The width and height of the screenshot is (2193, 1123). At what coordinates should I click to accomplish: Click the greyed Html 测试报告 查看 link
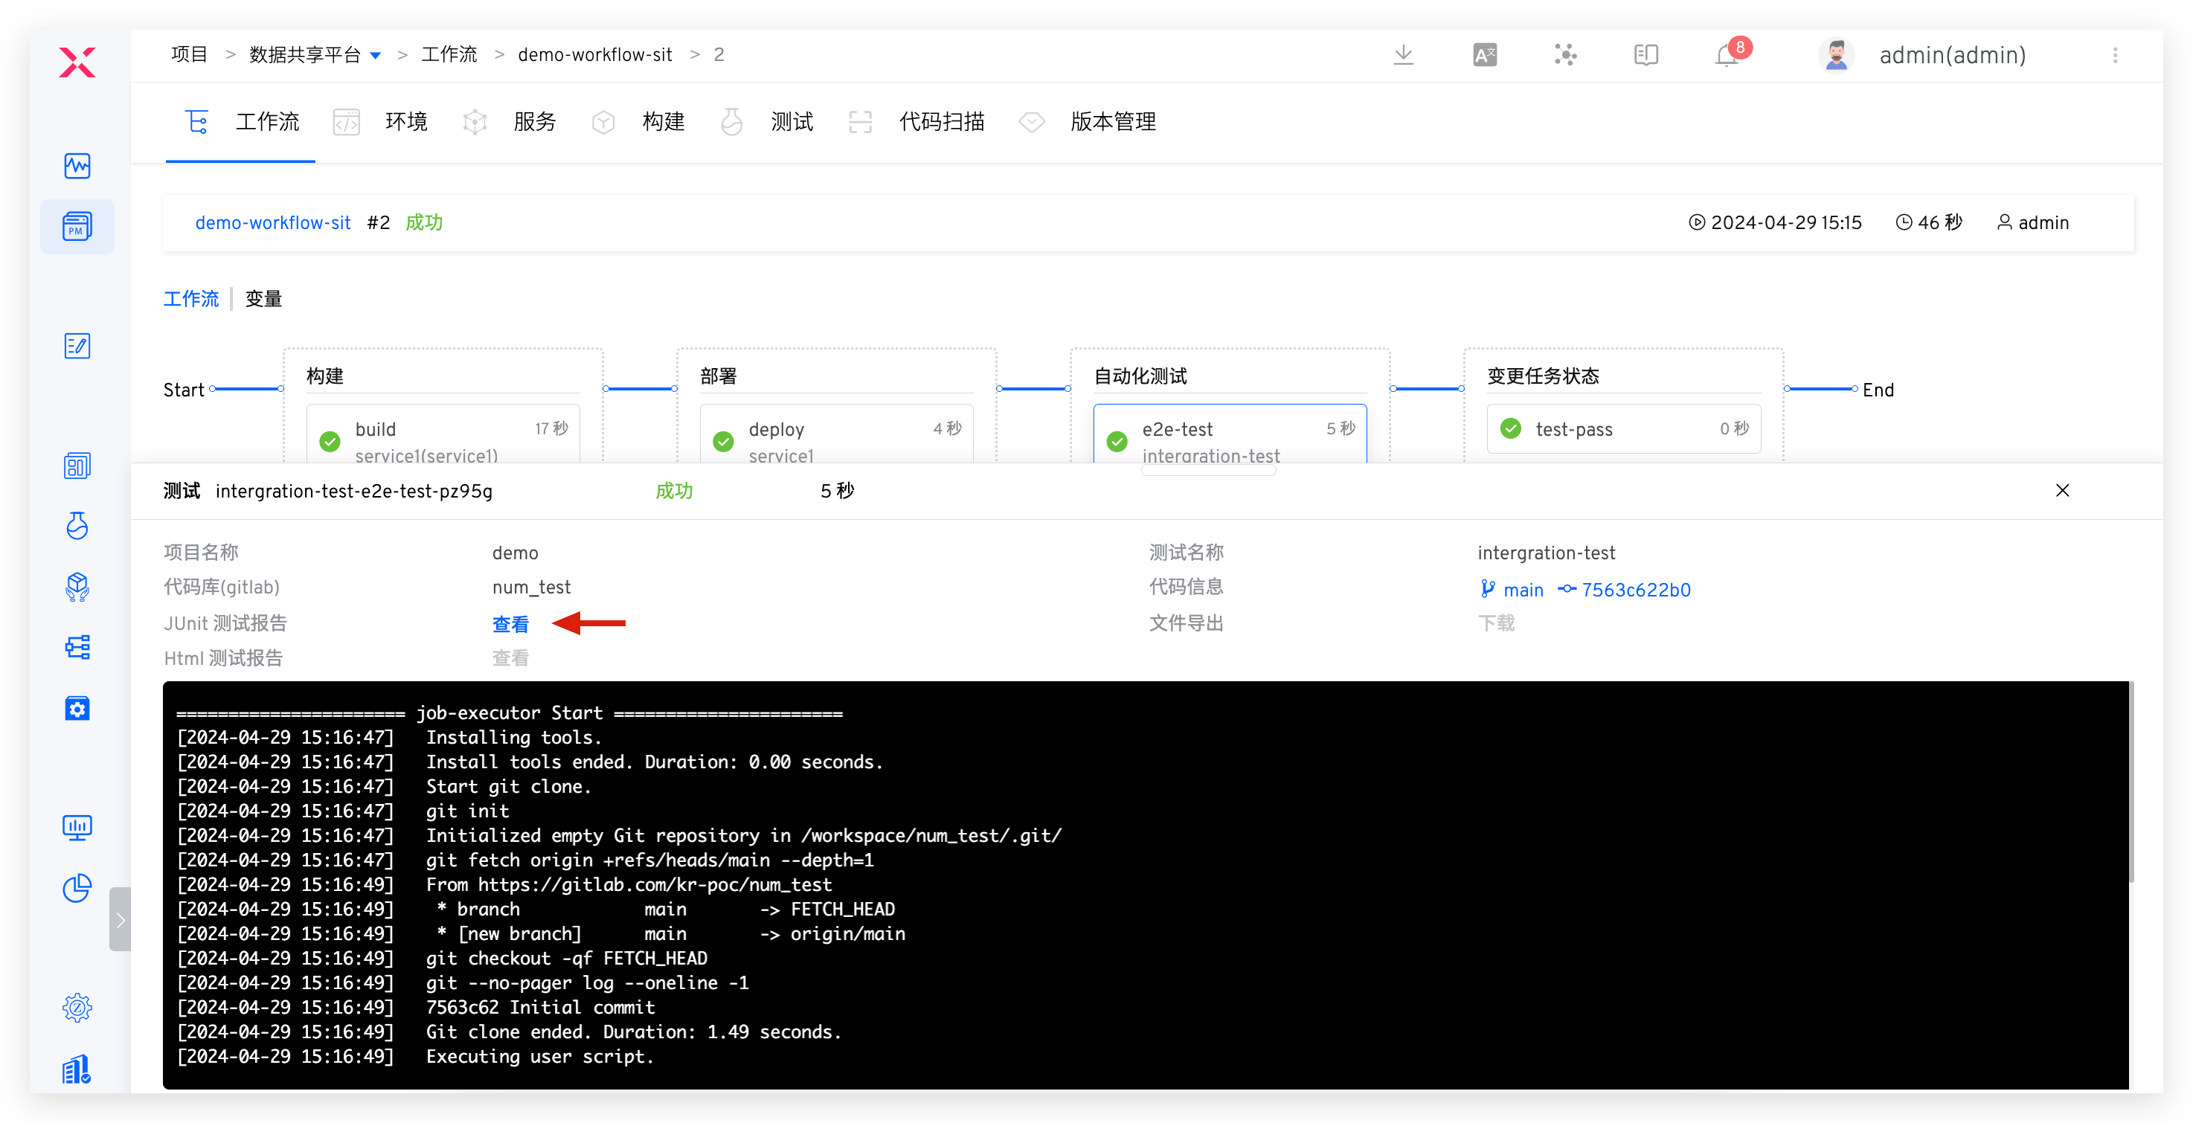coord(510,658)
